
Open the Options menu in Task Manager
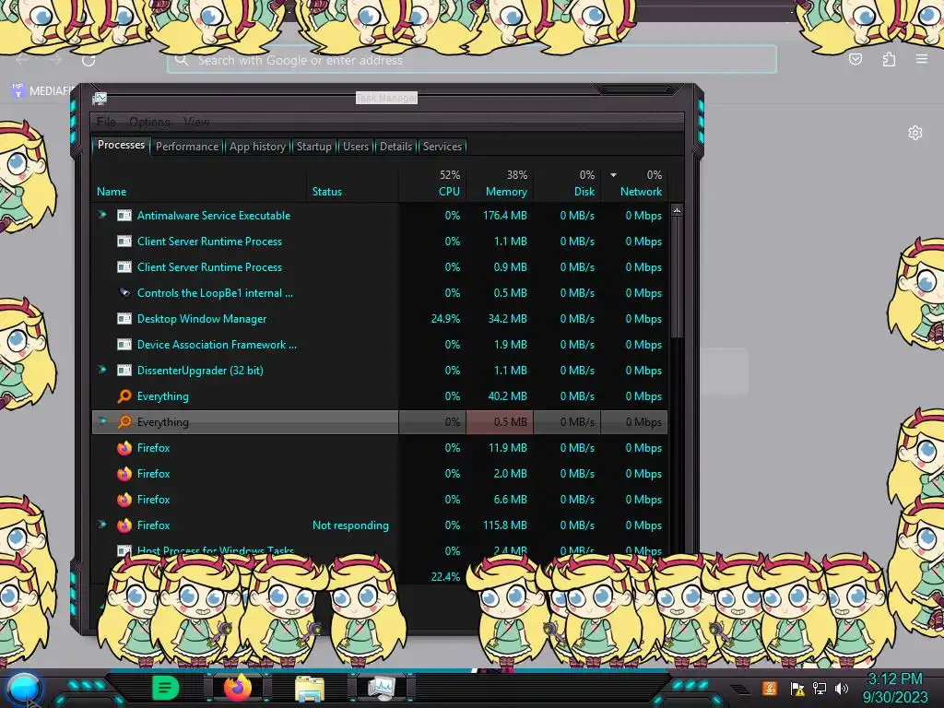[x=149, y=122]
